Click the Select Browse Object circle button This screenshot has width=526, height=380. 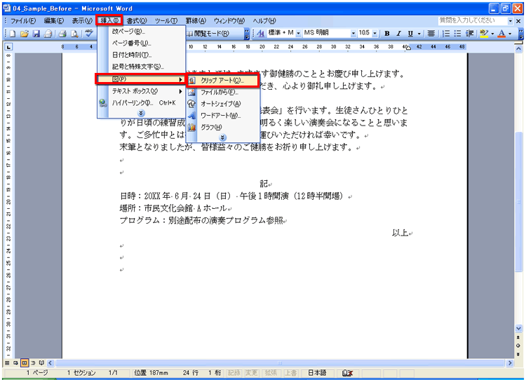(x=518, y=346)
